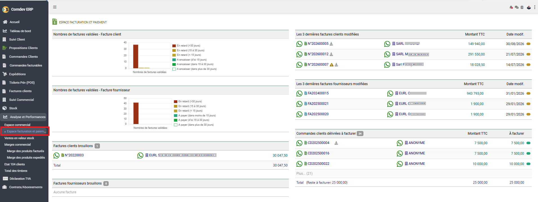538x202 pixels.
Task: Open Déclaration TVA menu
Action: pyautogui.click(x=20, y=179)
